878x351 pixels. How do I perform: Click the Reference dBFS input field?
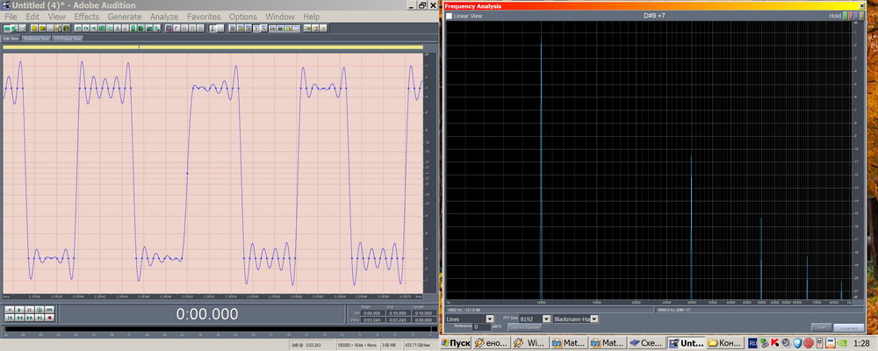tap(481, 327)
